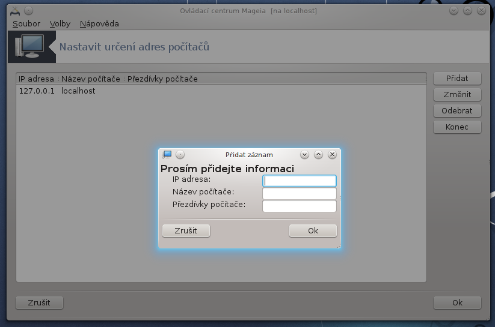Maximize the Přidat záznam dialog

(318, 154)
